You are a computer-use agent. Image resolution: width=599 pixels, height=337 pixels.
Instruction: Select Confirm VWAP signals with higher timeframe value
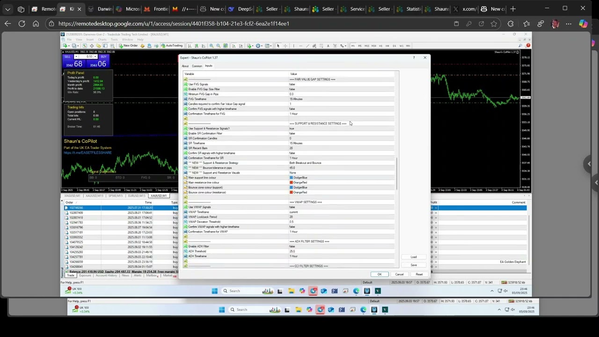292,227
